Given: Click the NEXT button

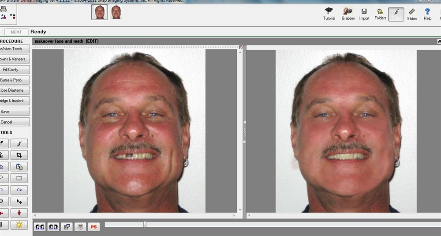Looking at the screenshot, I should pos(16,32).
